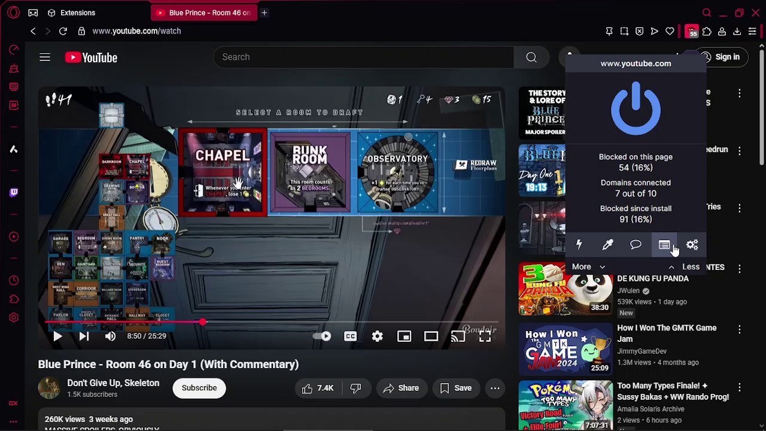Viewport: 766px width, 431px height.
Task: Open the browser profile icon
Action: pos(722,31)
